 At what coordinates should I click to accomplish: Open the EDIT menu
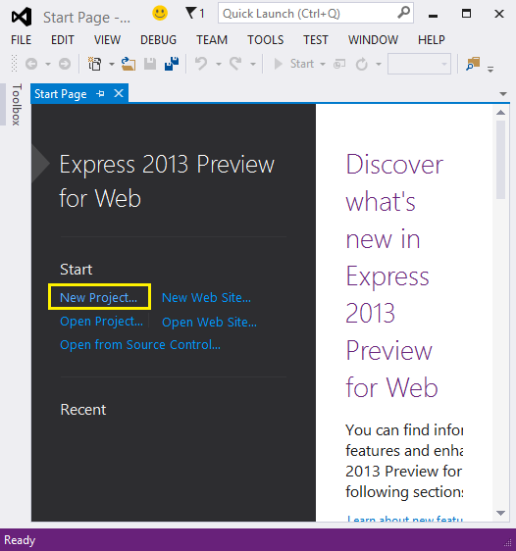(x=63, y=40)
